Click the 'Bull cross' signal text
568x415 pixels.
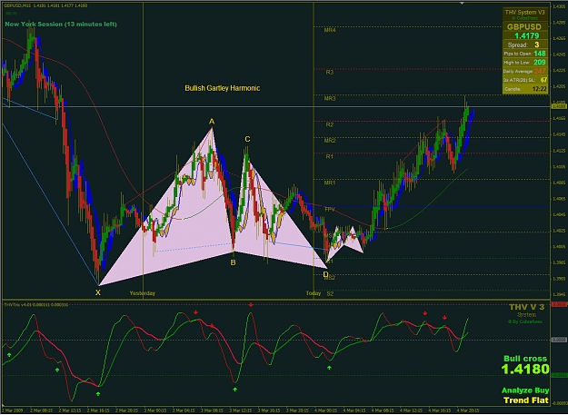(x=525, y=359)
